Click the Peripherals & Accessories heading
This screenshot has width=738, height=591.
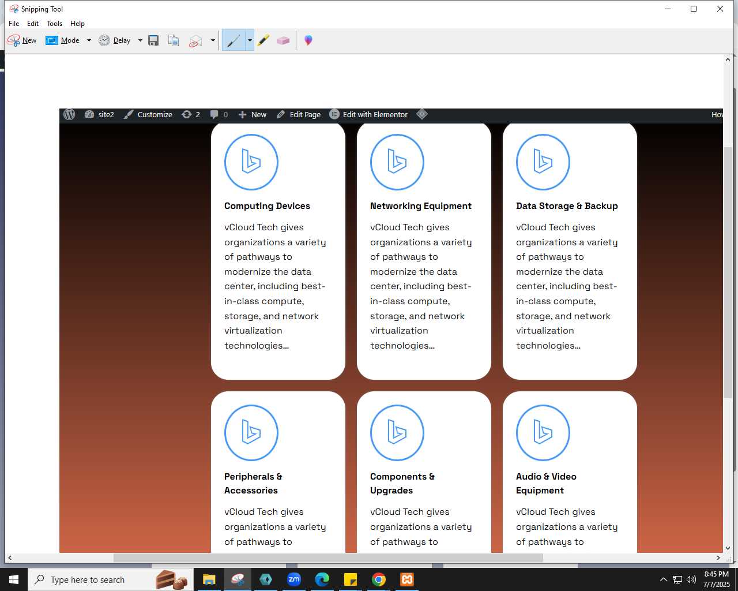tap(253, 484)
